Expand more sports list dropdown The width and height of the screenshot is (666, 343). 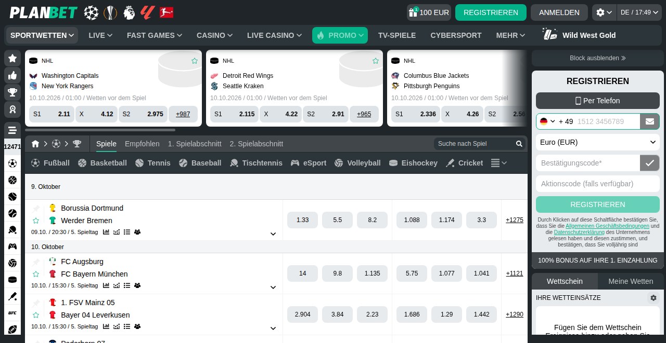[499, 163]
